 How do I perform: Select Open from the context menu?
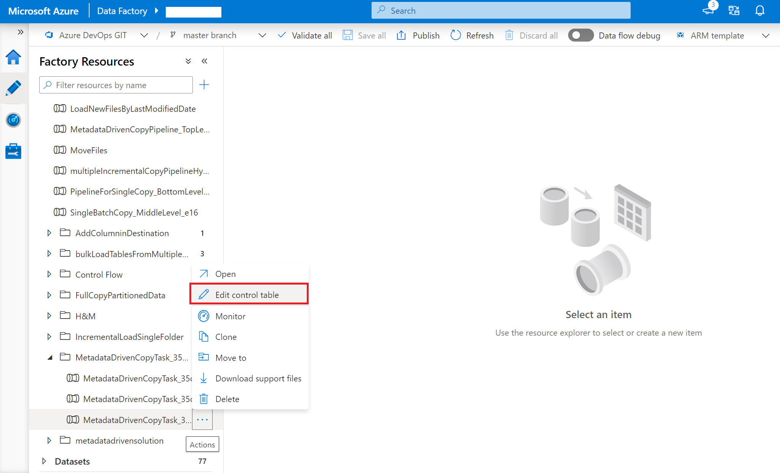(225, 274)
